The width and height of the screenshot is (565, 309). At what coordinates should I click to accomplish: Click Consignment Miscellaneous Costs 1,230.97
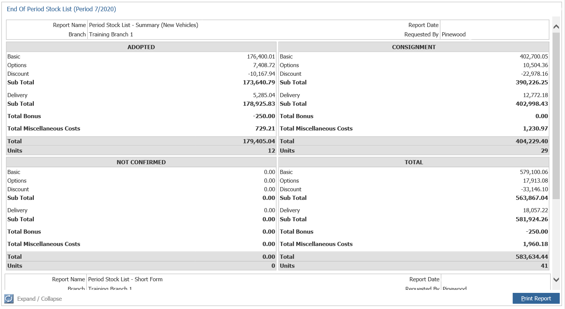535,129
